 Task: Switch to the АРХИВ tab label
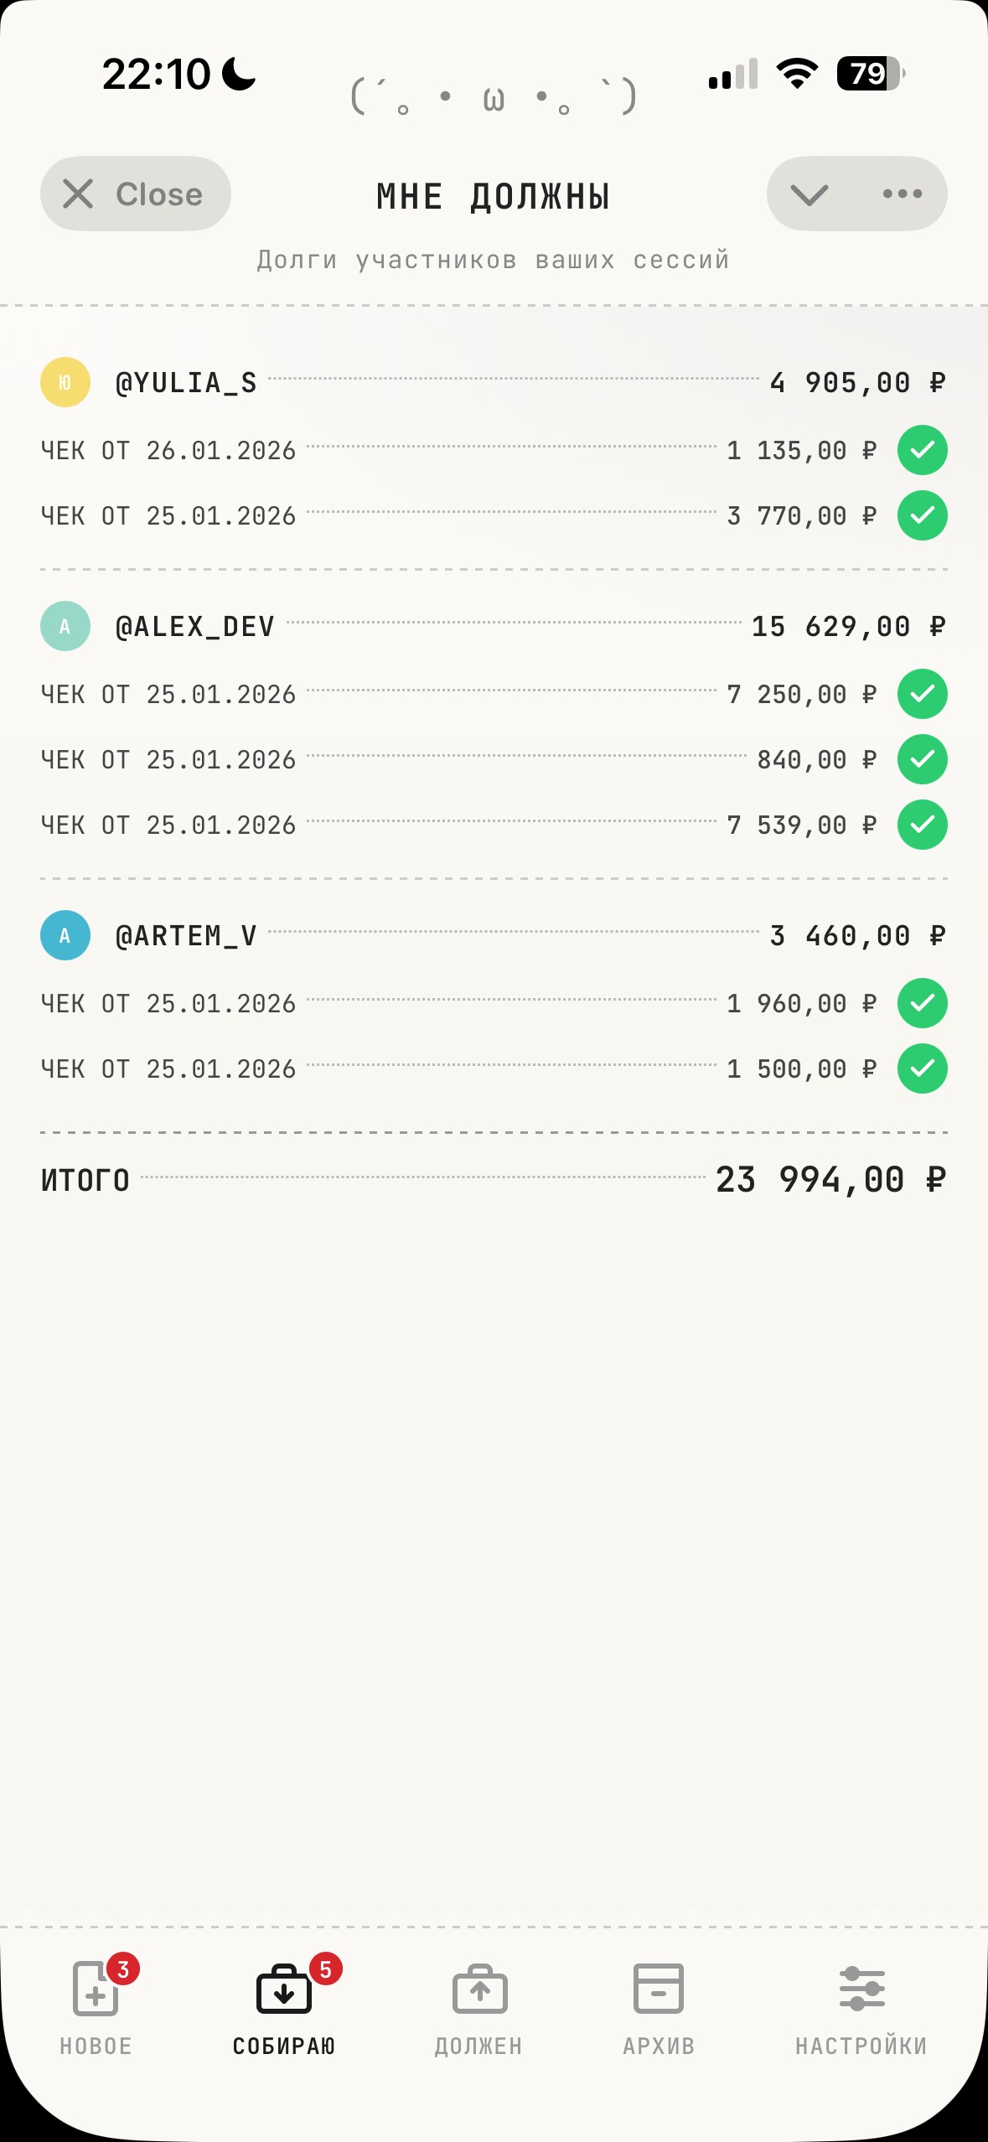click(x=659, y=2046)
